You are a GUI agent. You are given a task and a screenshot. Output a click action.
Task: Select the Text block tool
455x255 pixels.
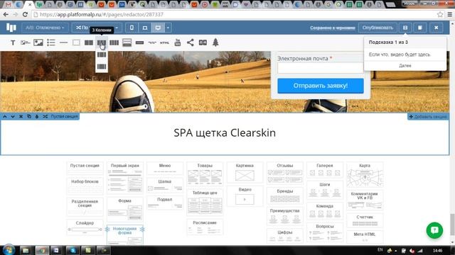(x=13, y=42)
